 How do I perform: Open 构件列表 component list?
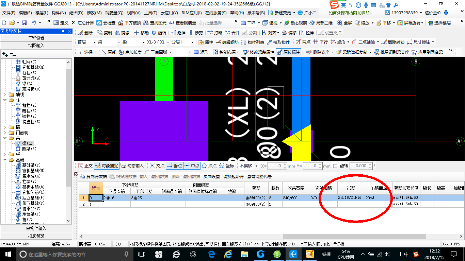(x=253, y=42)
